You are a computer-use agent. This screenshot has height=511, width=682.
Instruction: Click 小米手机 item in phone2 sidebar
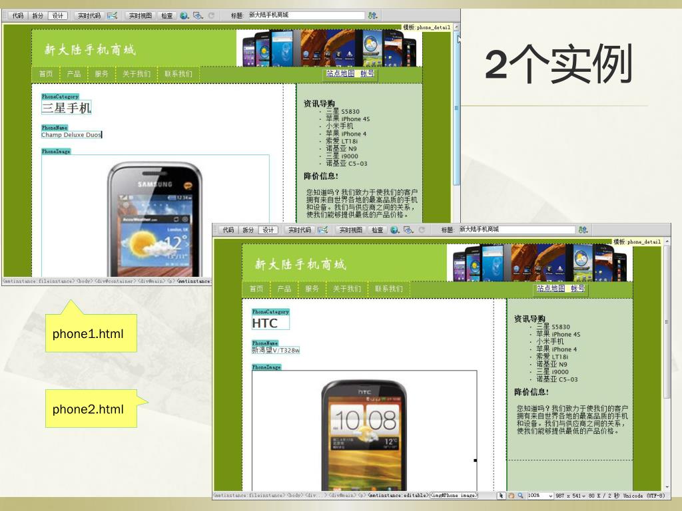[x=549, y=341]
